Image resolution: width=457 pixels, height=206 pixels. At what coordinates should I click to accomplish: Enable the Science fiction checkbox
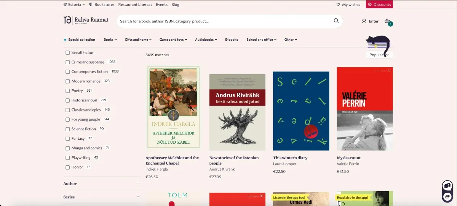pyautogui.click(x=67, y=129)
